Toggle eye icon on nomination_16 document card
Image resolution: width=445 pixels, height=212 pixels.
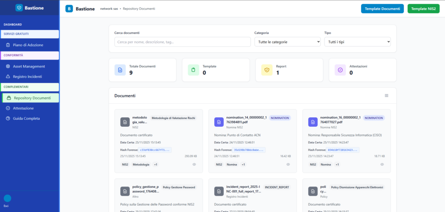(x=382, y=164)
